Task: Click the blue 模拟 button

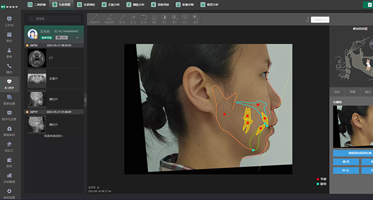Action: point(346,162)
